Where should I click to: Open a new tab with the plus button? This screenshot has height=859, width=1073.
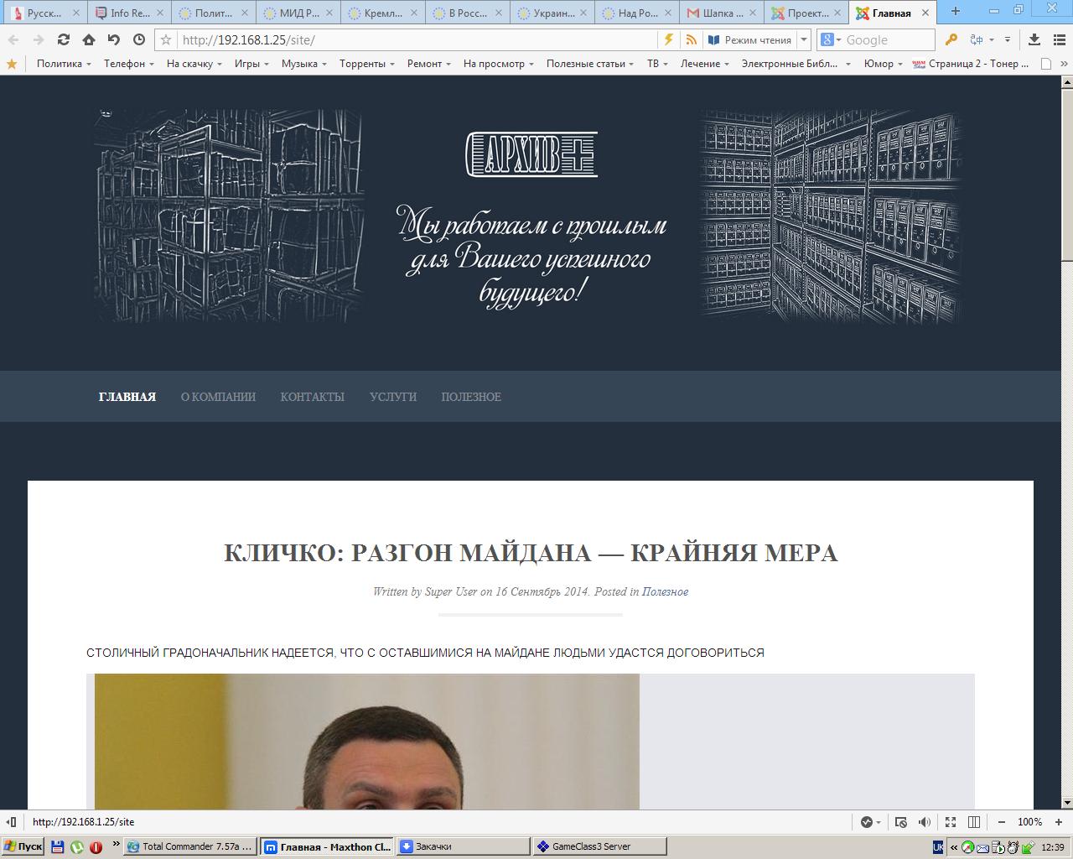(955, 12)
